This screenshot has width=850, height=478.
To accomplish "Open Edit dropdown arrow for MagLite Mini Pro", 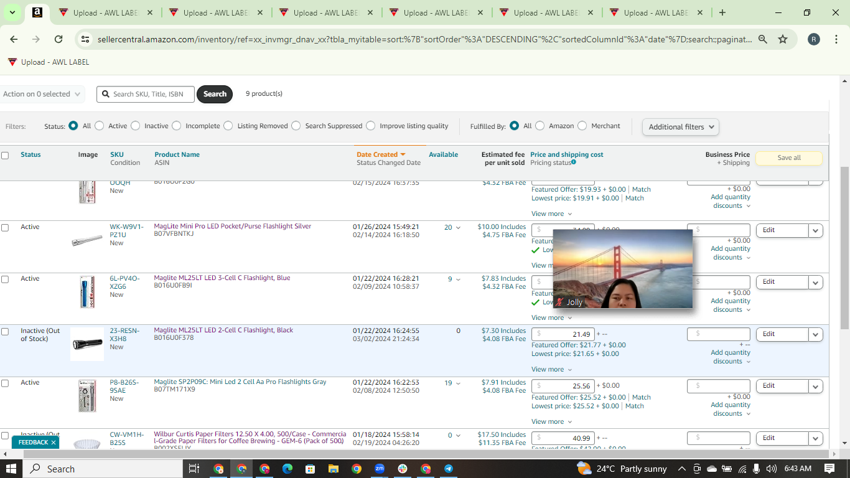I will click(816, 230).
